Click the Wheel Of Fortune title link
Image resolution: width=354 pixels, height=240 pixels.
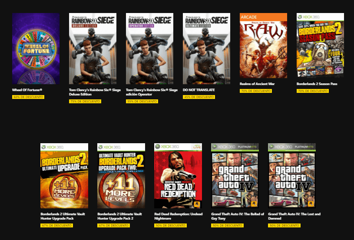[27, 90]
